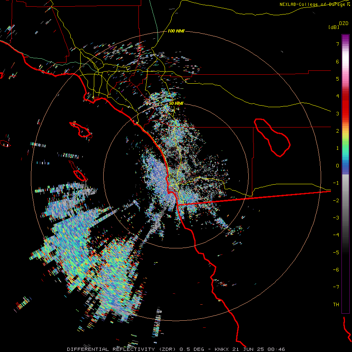Click the -3 dB scale value
The image size is (352, 352).
pos(336,218)
